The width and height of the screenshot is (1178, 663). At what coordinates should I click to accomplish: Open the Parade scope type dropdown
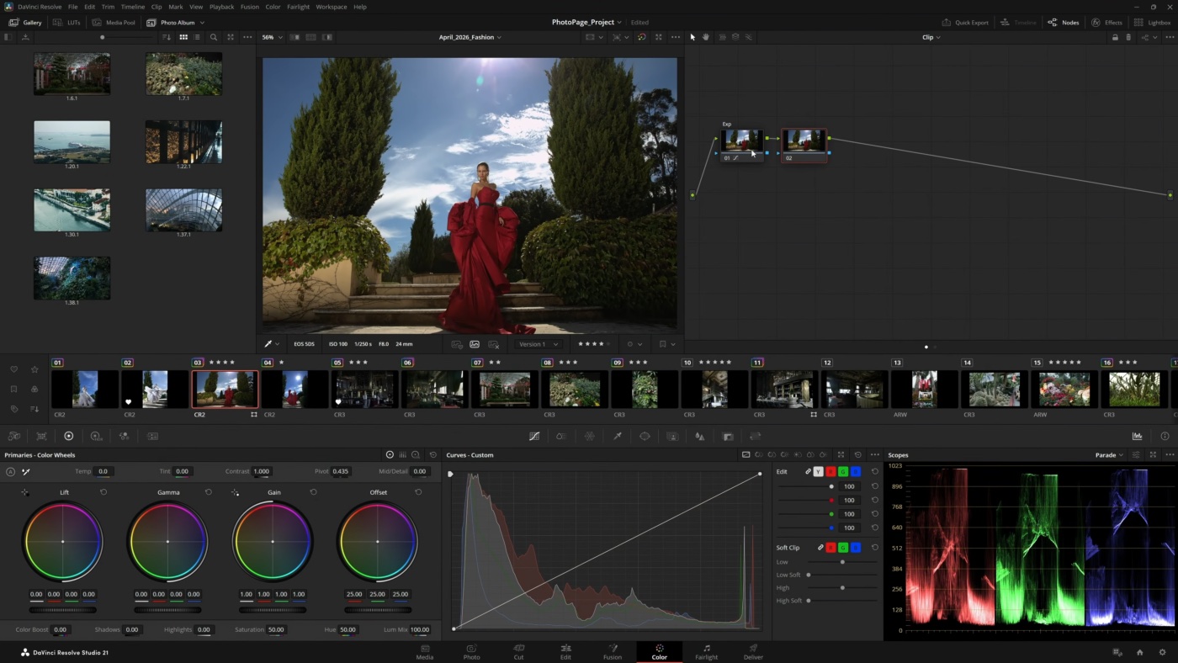point(1109,455)
